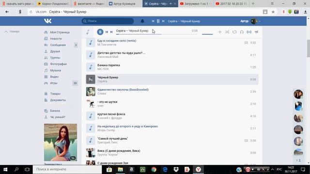This screenshot has height=174, width=310.
Task: Pause the song with the round blue button
Action: pyautogui.click(x=100, y=32)
